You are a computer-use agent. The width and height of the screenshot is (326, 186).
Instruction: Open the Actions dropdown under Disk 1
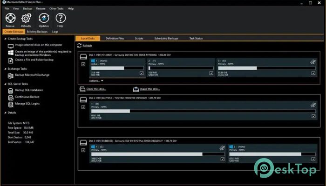[96, 81]
